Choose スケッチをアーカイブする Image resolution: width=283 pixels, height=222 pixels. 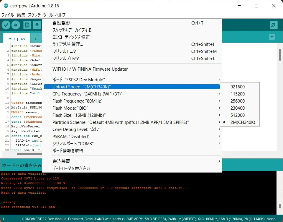[132, 30]
